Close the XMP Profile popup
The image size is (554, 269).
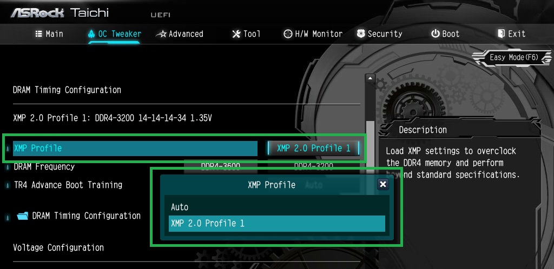[x=382, y=184]
